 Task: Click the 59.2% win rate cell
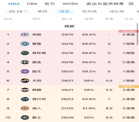pos(89,72)
